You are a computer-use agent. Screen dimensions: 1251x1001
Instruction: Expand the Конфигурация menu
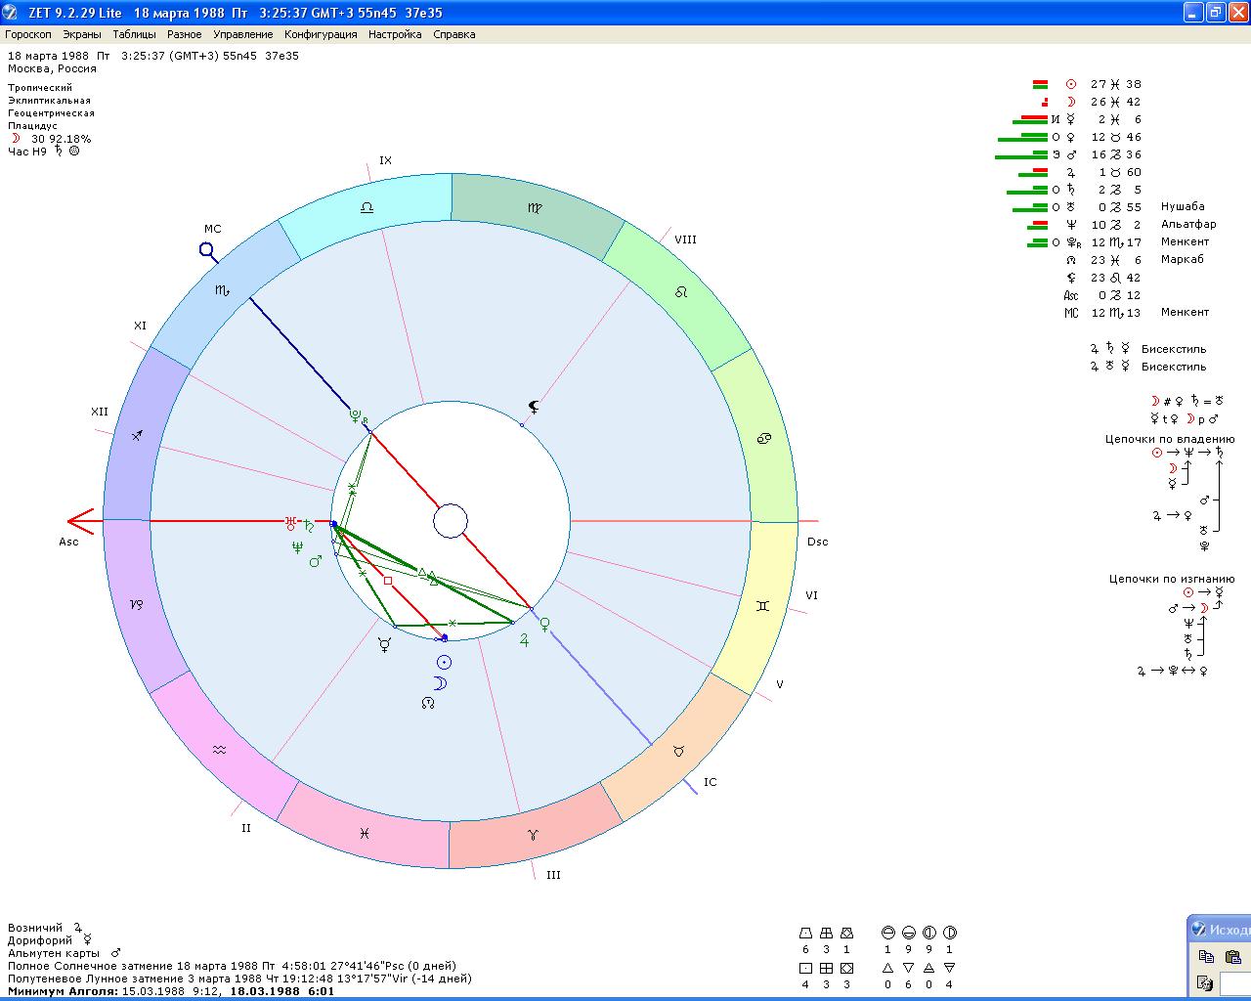coord(321,34)
